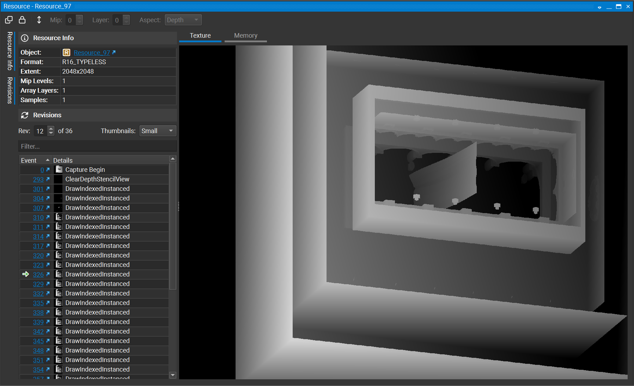The height and width of the screenshot is (386, 634).
Task: Click the green current-revision arrow marker
Action: (25, 274)
